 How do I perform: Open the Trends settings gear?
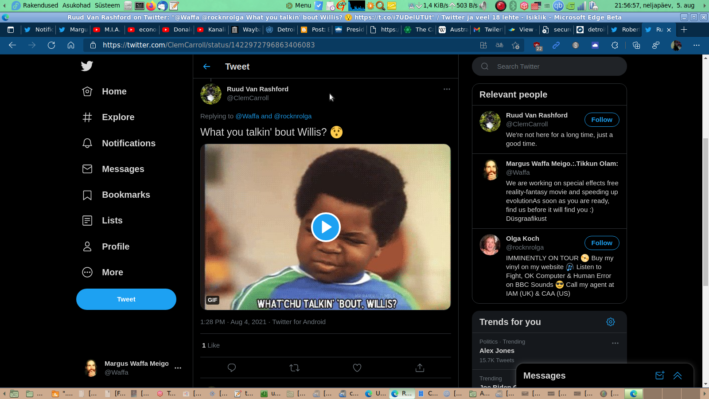pyautogui.click(x=611, y=322)
